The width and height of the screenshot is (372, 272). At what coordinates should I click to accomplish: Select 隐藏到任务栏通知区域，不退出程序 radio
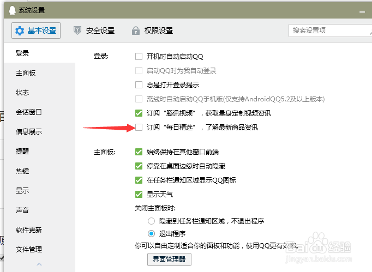(x=151, y=221)
